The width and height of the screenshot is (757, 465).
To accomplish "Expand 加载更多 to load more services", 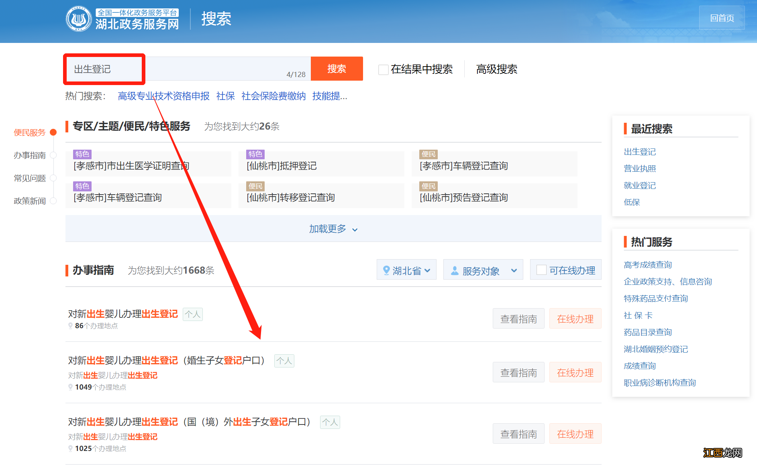I will [333, 229].
